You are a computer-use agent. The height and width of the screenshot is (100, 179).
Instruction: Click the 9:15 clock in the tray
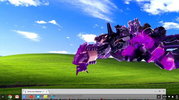165,97
